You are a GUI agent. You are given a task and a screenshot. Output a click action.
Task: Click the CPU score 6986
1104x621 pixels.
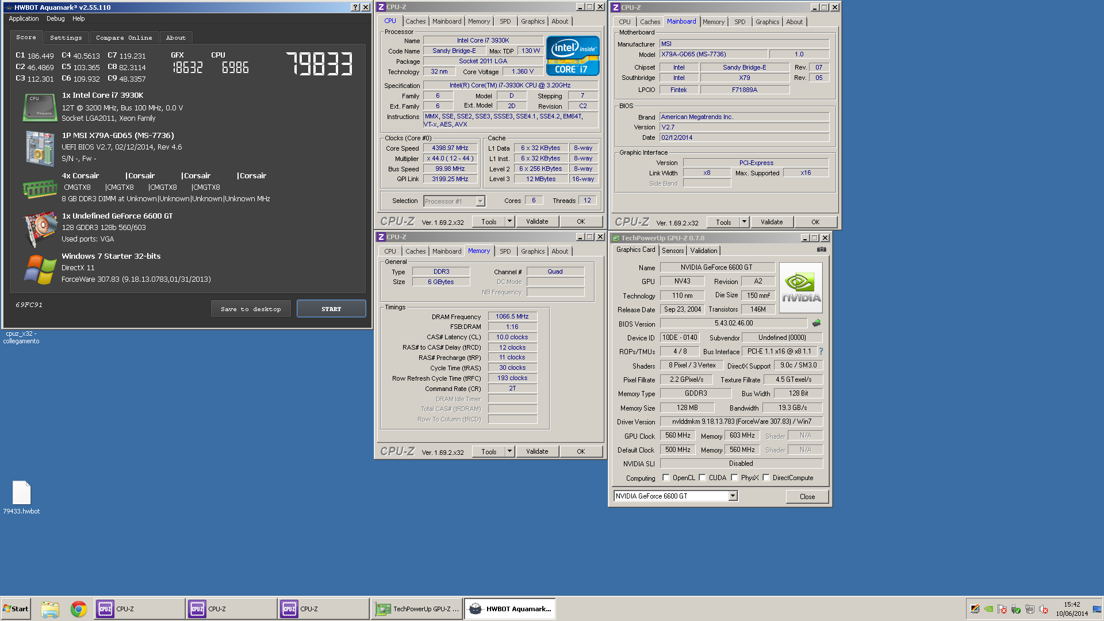(235, 68)
